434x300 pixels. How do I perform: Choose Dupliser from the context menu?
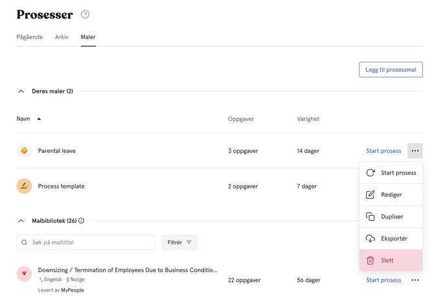coord(391,216)
